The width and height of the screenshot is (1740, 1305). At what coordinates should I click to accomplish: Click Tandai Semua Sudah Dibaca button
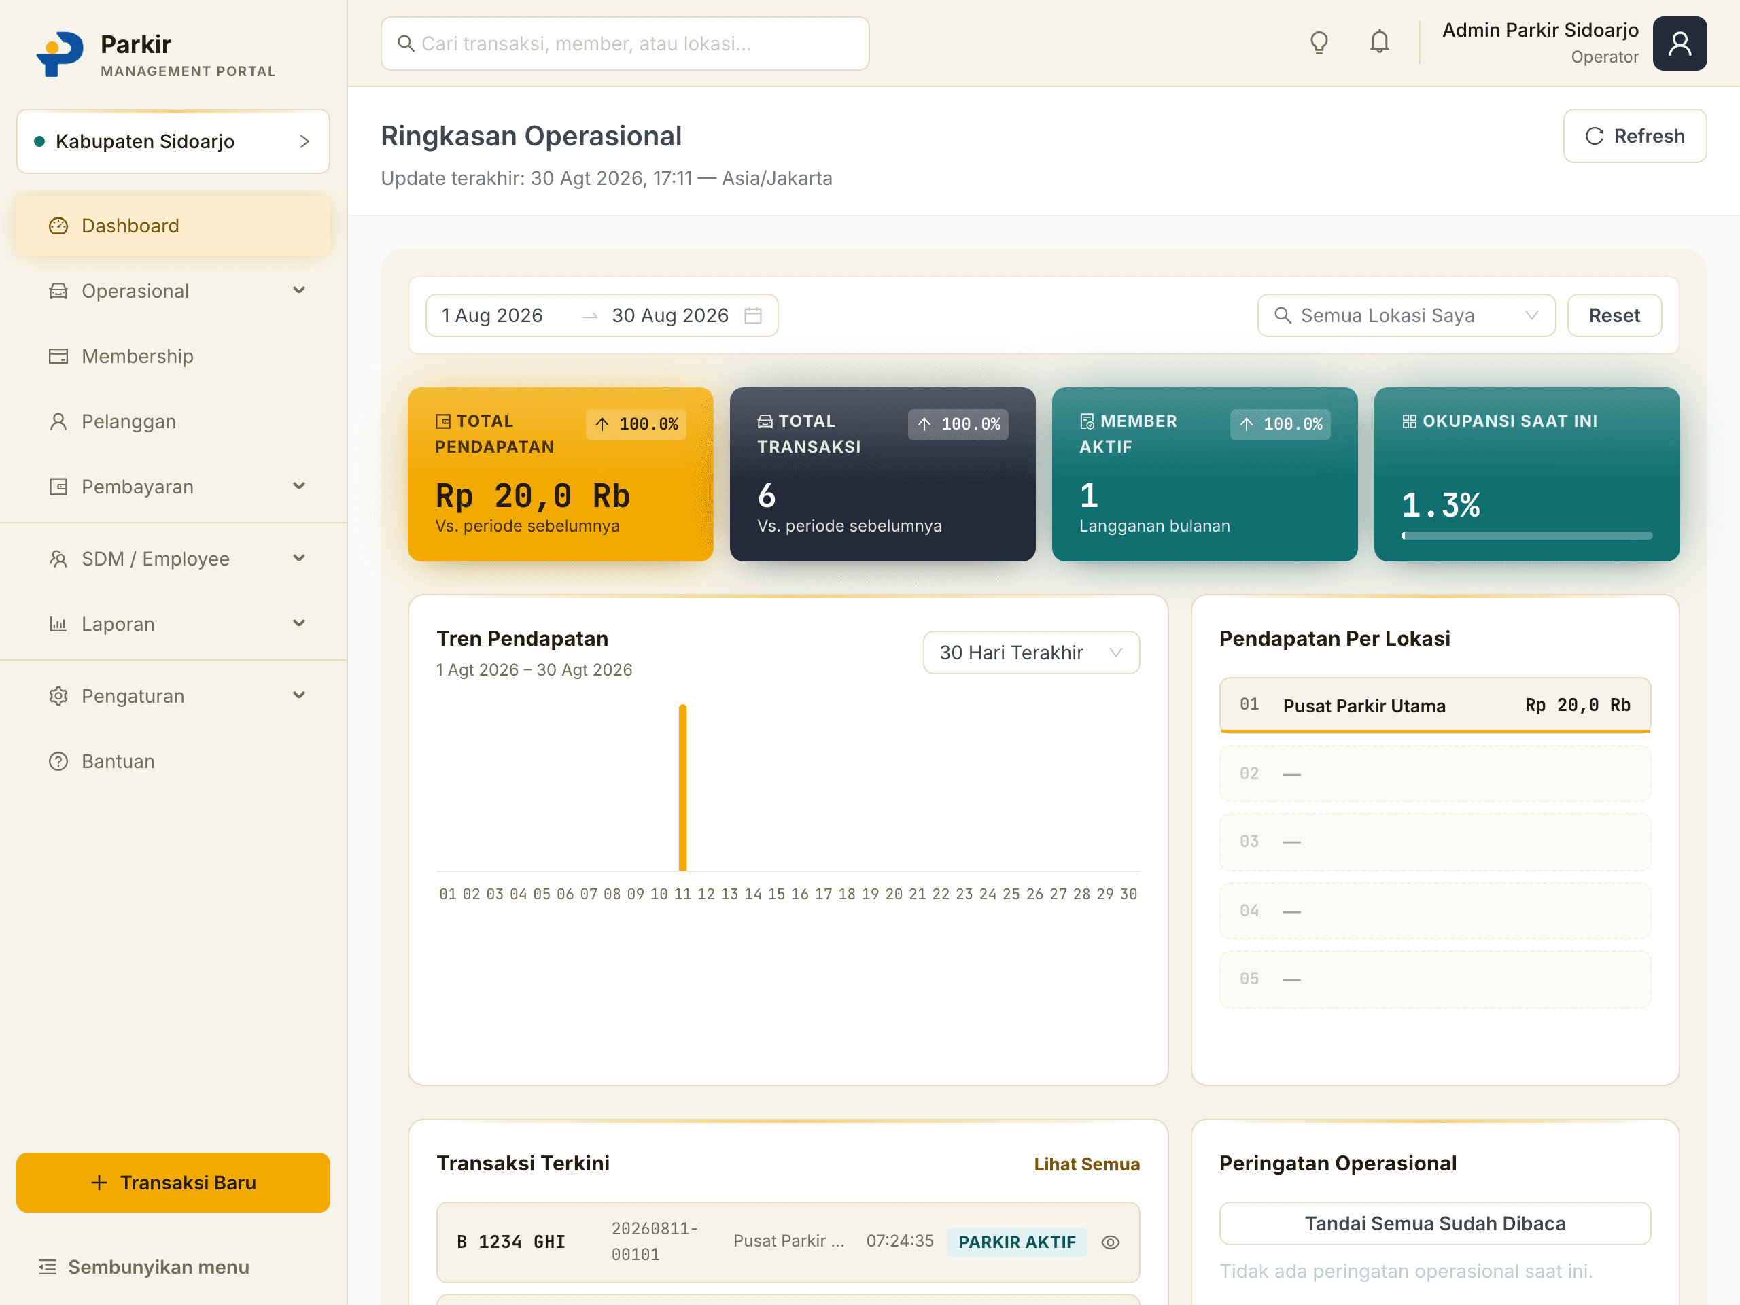1434,1223
